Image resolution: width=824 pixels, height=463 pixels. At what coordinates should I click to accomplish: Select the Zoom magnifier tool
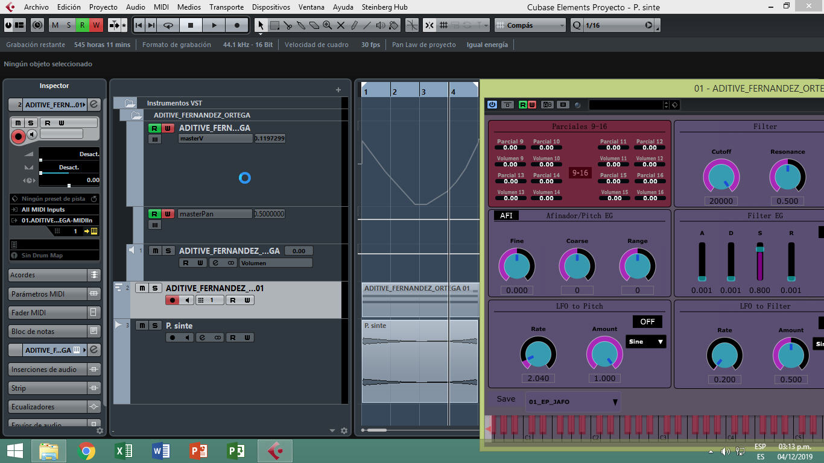point(328,25)
